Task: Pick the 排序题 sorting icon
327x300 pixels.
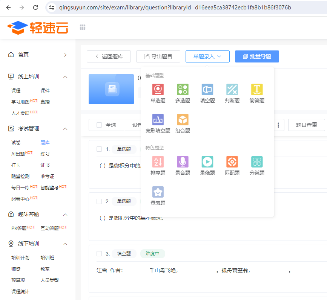Action: 158,162
